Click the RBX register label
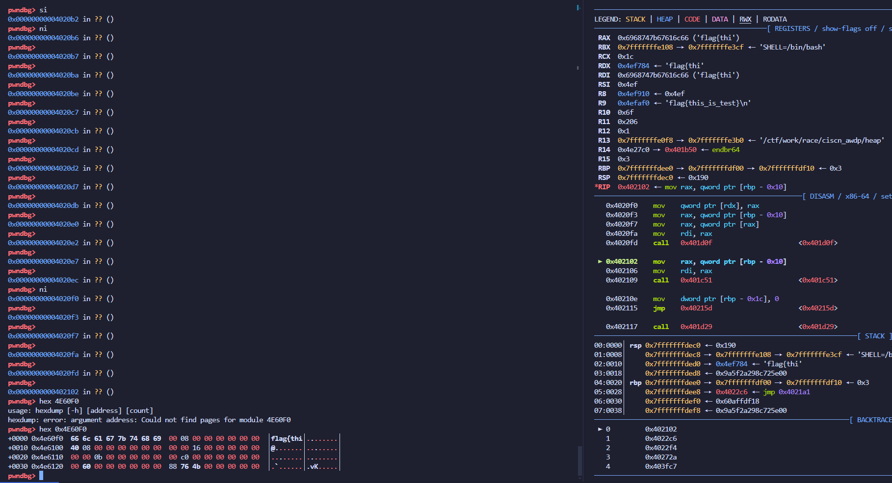 (x=604, y=47)
